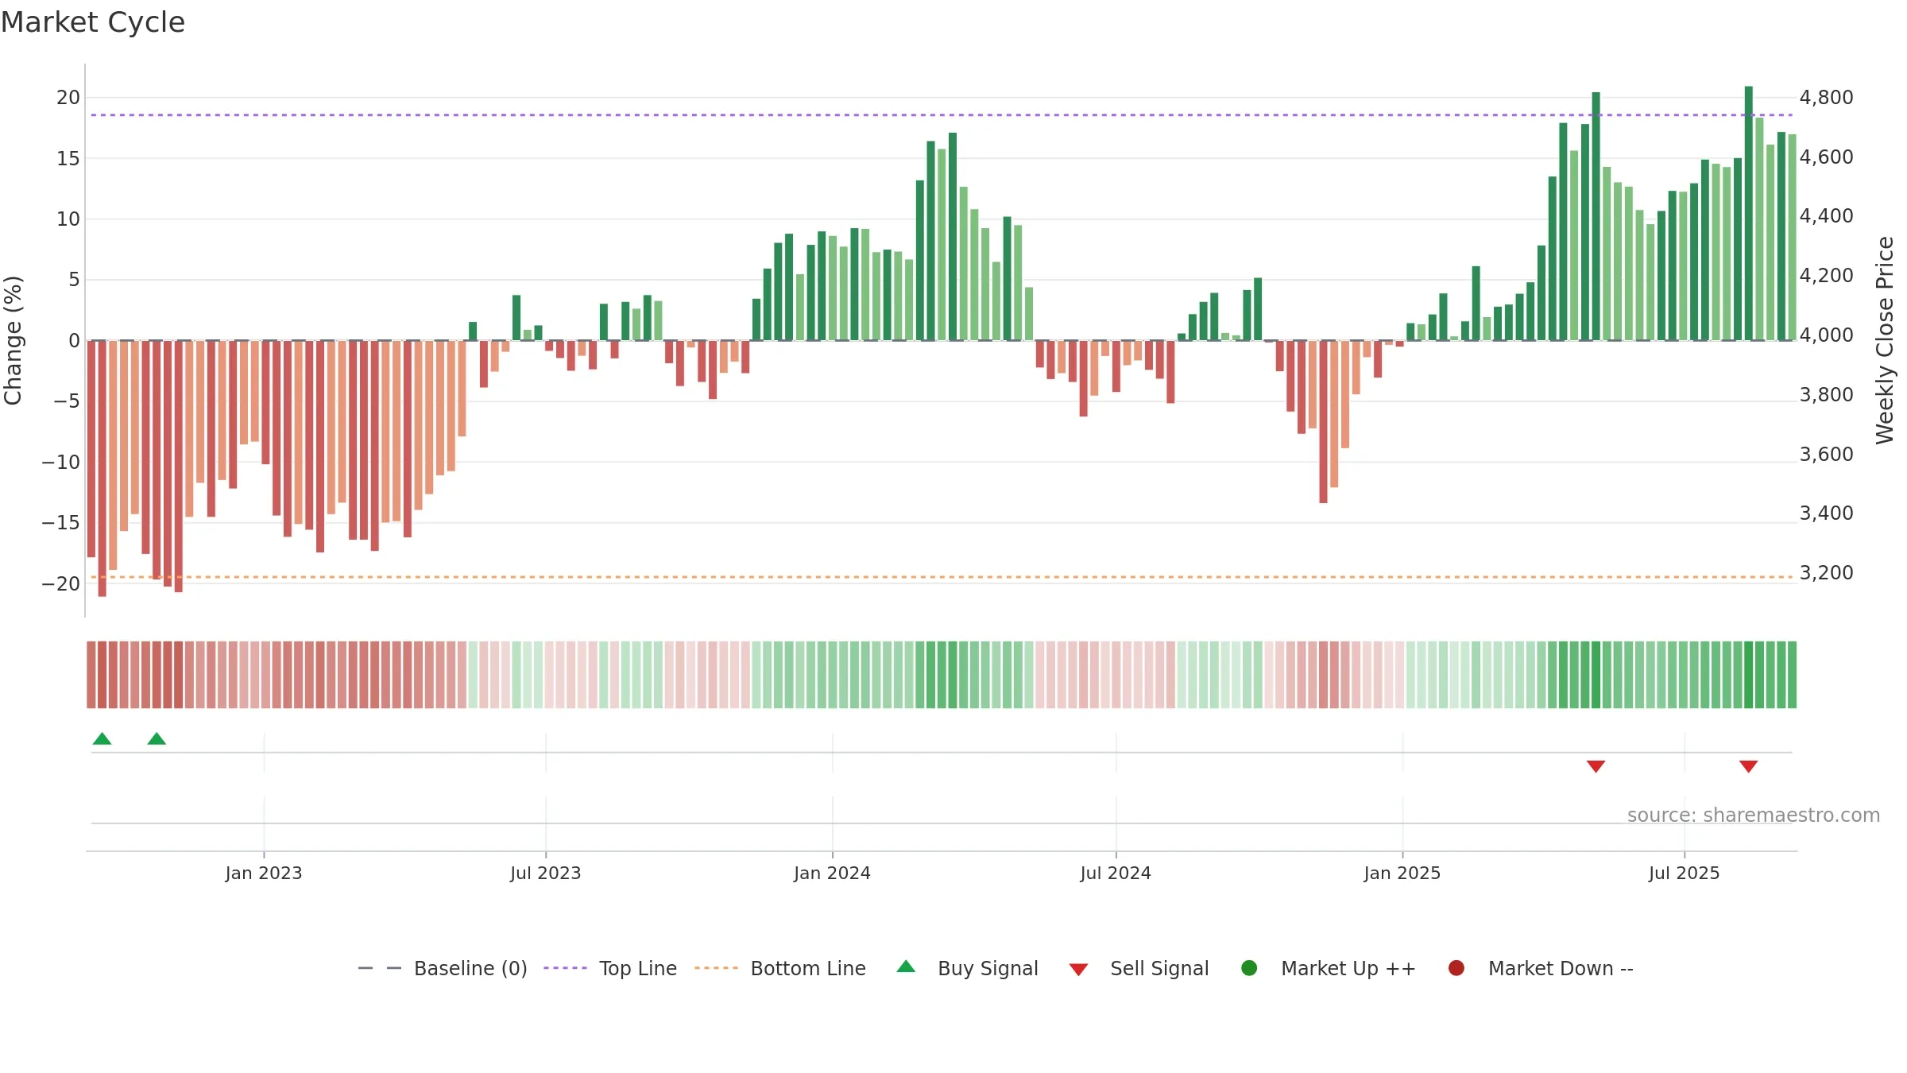Click the Market Down -- legend label

[x=1561, y=968]
